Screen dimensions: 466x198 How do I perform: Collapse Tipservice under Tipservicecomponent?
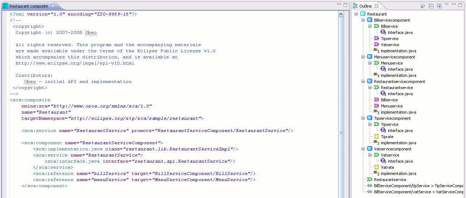click(x=370, y=124)
